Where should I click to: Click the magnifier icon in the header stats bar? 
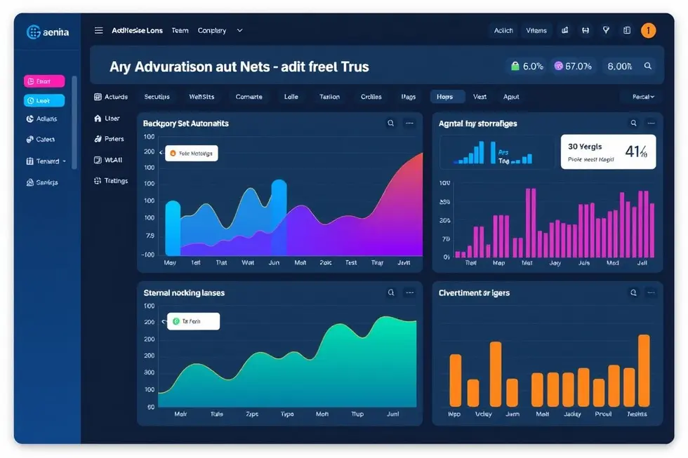pos(648,67)
